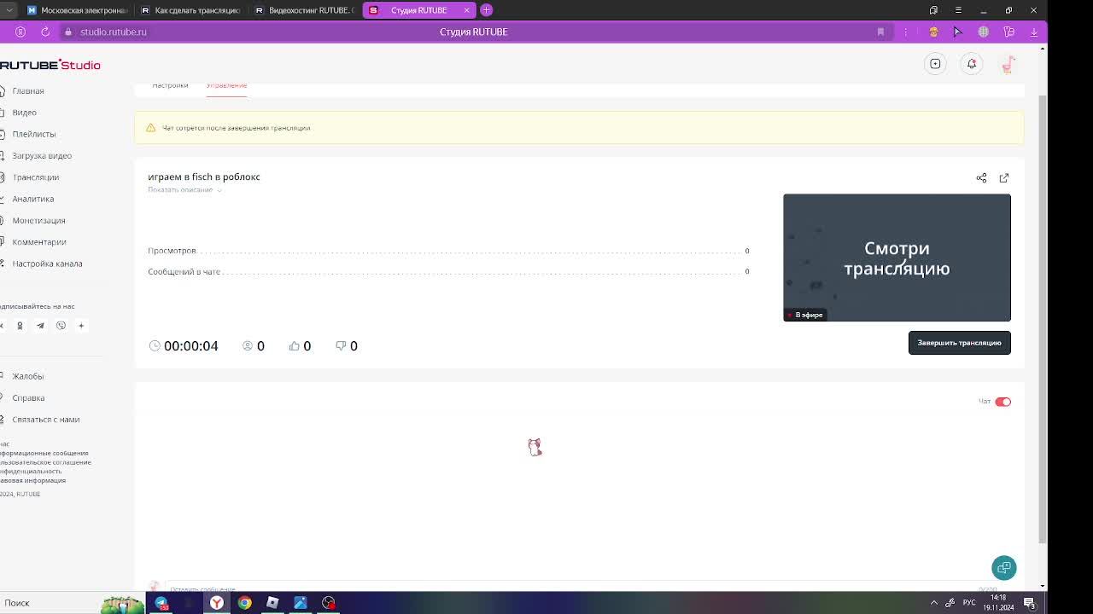The image size is (1093, 614).
Task: Open Odnoklassniki social link icon
Action: click(x=20, y=326)
